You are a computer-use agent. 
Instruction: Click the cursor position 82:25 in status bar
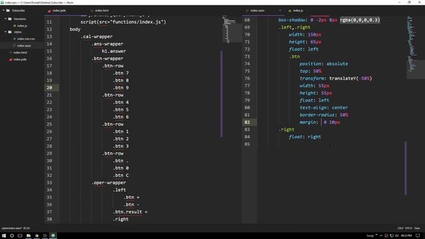(x=27, y=228)
